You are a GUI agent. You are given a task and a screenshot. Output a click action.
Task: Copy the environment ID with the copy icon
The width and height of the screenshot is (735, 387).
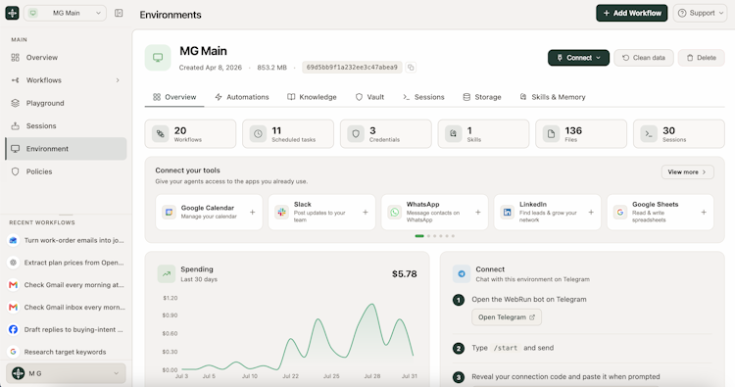tap(411, 68)
